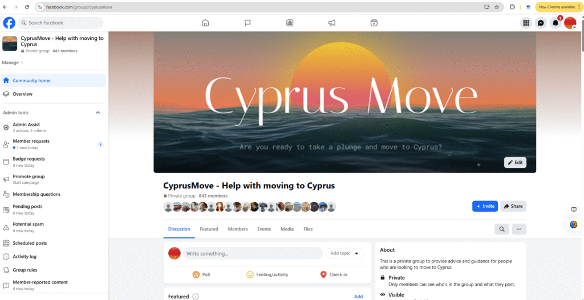Open Overview in sidebar
This screenshot has width=584, height=300.
(53, 94)
